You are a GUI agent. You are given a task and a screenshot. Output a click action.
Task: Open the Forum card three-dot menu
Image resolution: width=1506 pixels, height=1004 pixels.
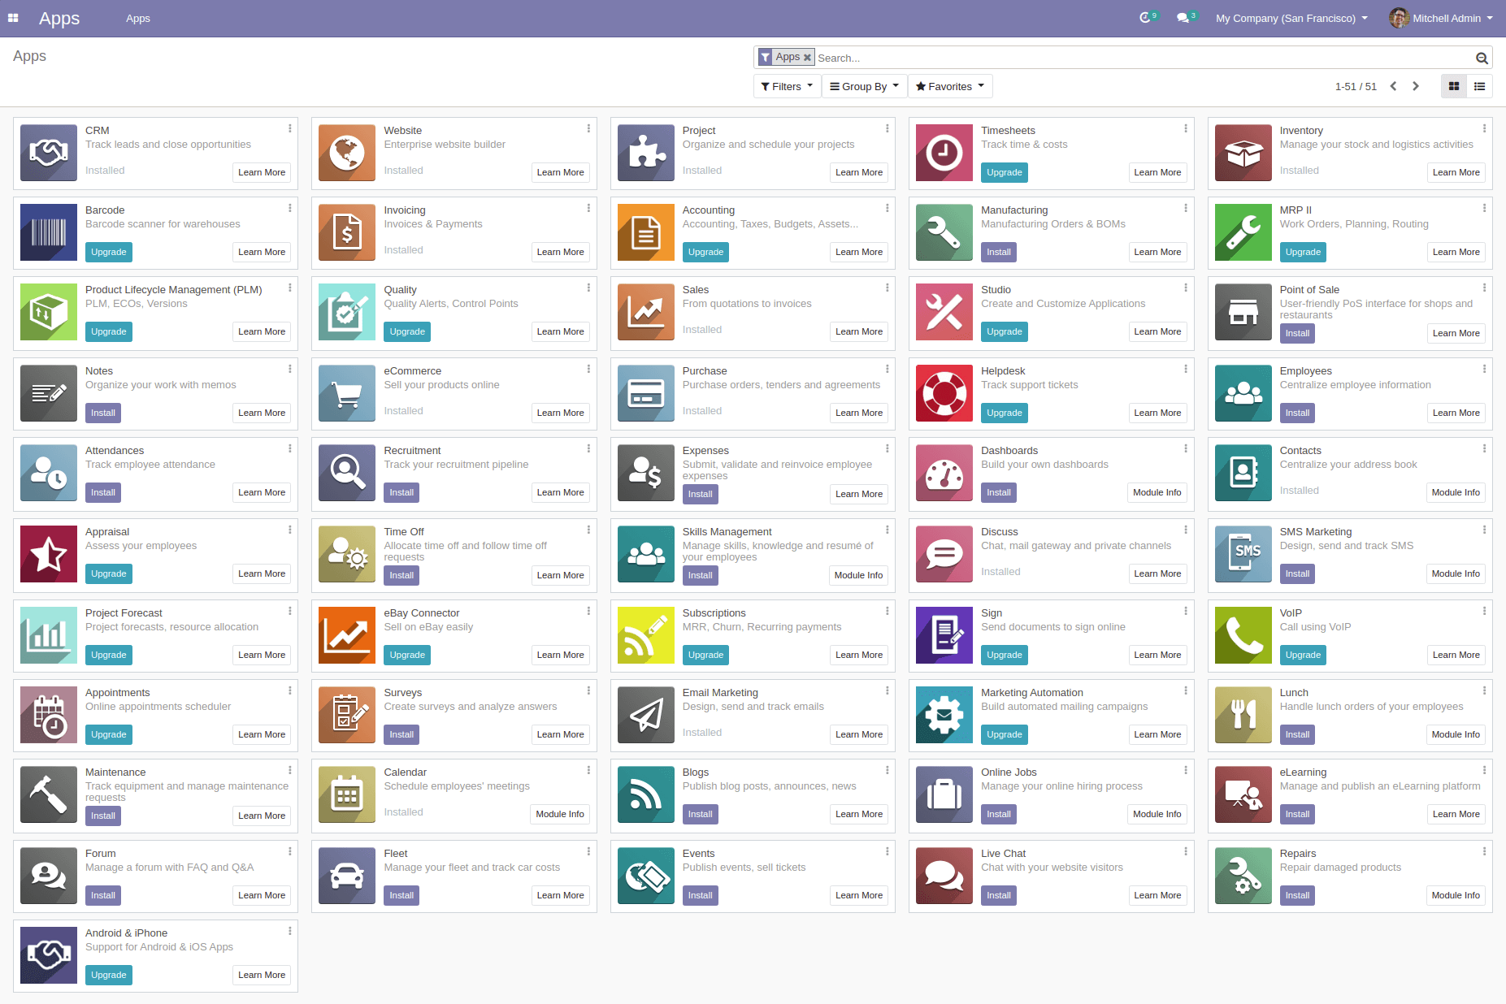pyautogui.click(x=289, y=851)
